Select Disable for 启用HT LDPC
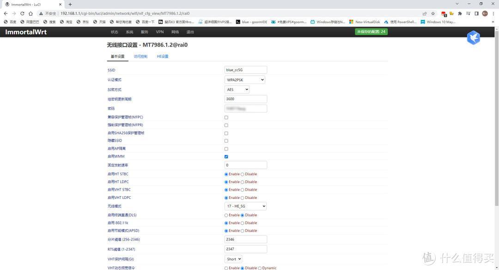Image resolution: width=499 pixels, height=270 pixels. (x=243, y=182)
